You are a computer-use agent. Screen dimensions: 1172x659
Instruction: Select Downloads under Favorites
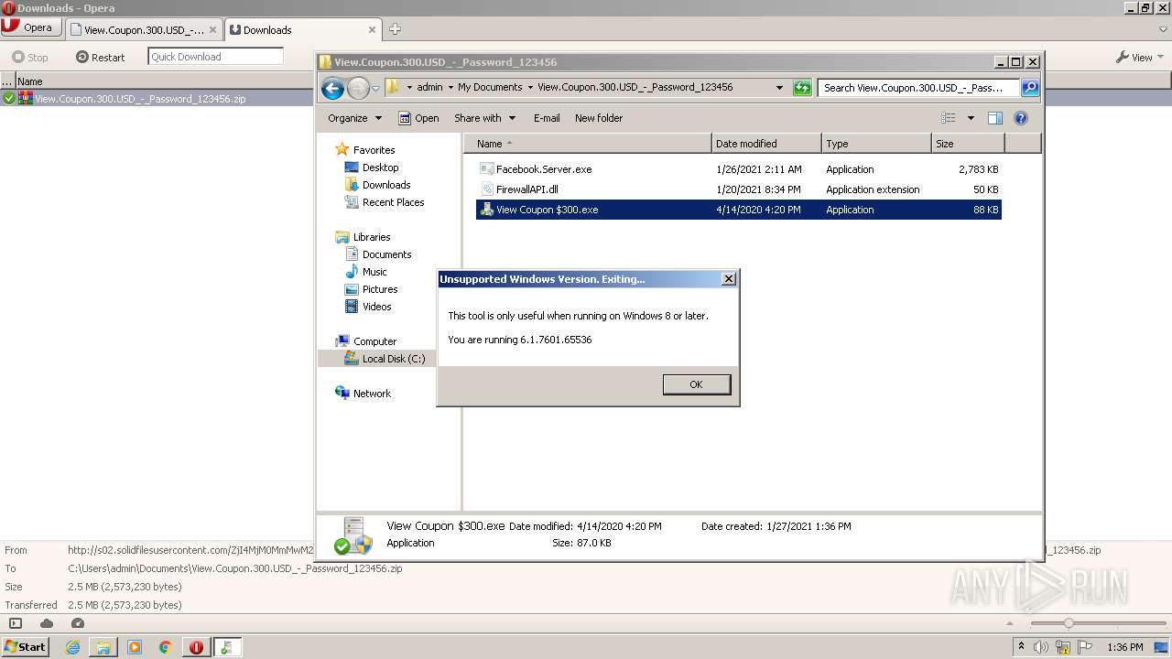tap(377, 185)
